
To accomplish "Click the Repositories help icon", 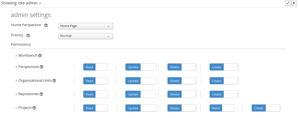I will click(x=41, y=94).
